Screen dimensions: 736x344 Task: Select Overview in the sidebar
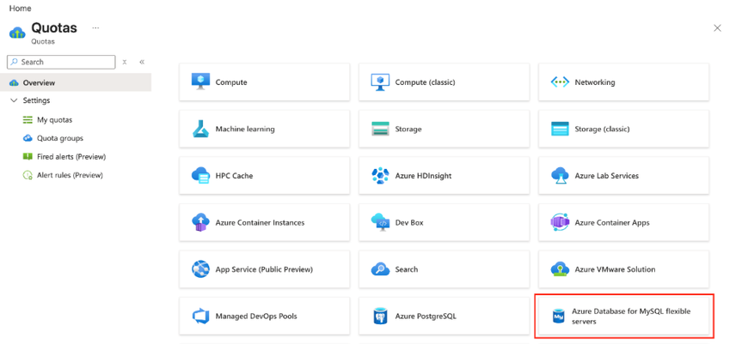click(x=76, y=83)
